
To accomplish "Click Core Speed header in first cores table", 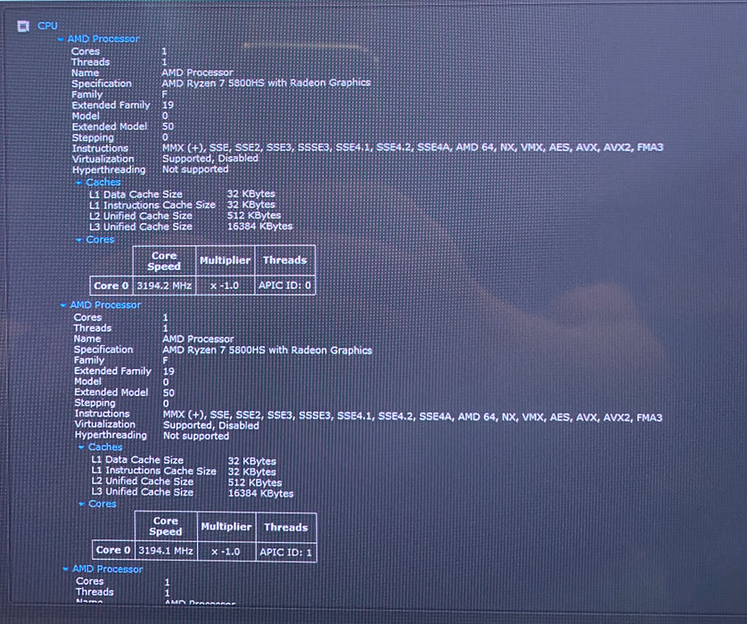I will tap(164, 261).
